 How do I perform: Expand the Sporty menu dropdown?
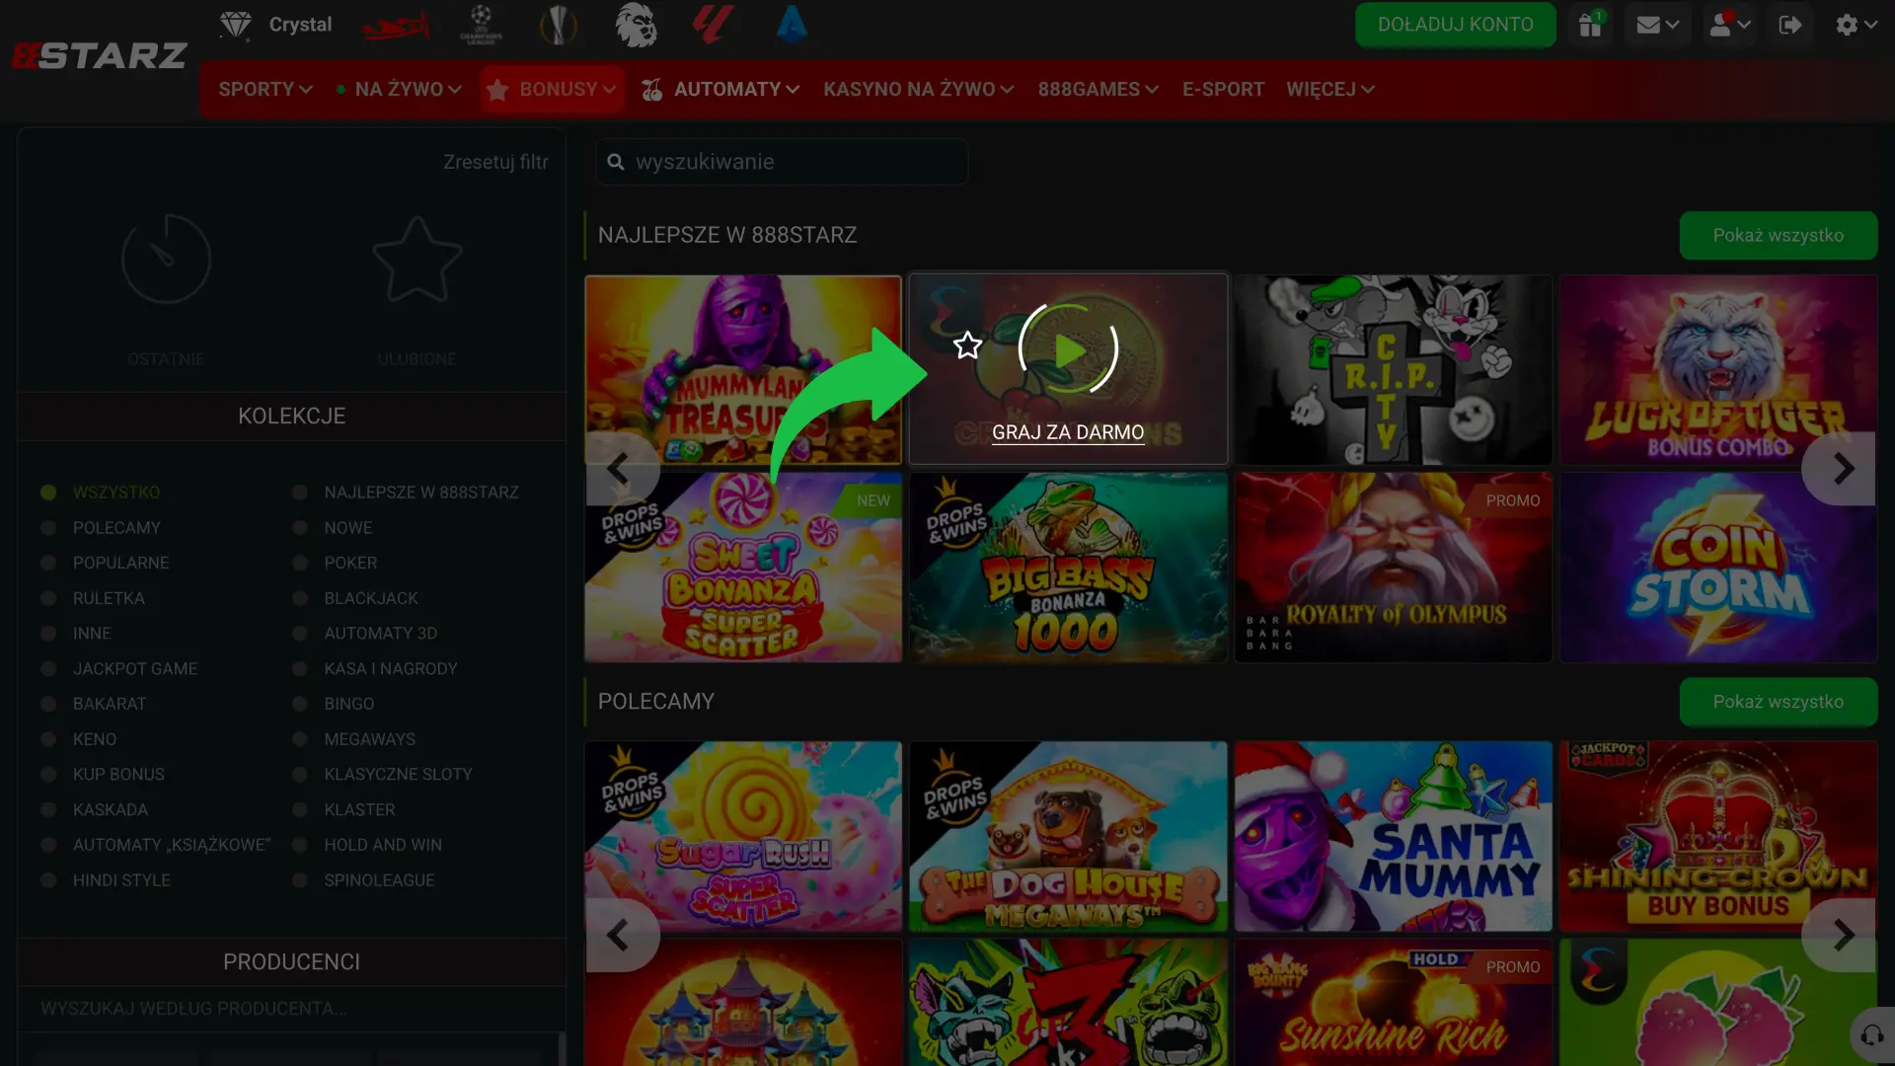point(265,89)
